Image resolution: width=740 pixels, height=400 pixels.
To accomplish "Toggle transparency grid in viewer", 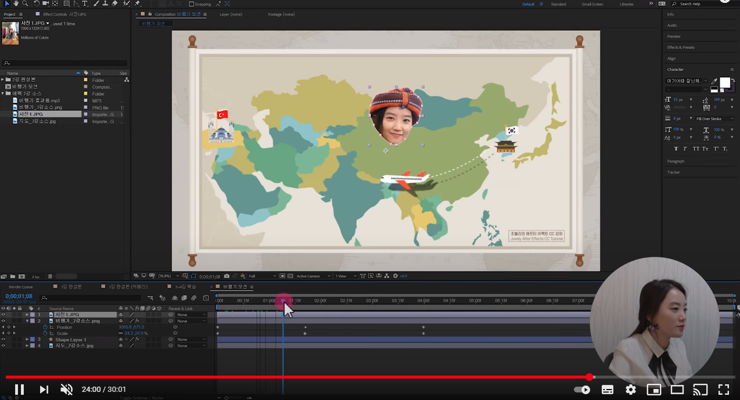I will [290, 276].
